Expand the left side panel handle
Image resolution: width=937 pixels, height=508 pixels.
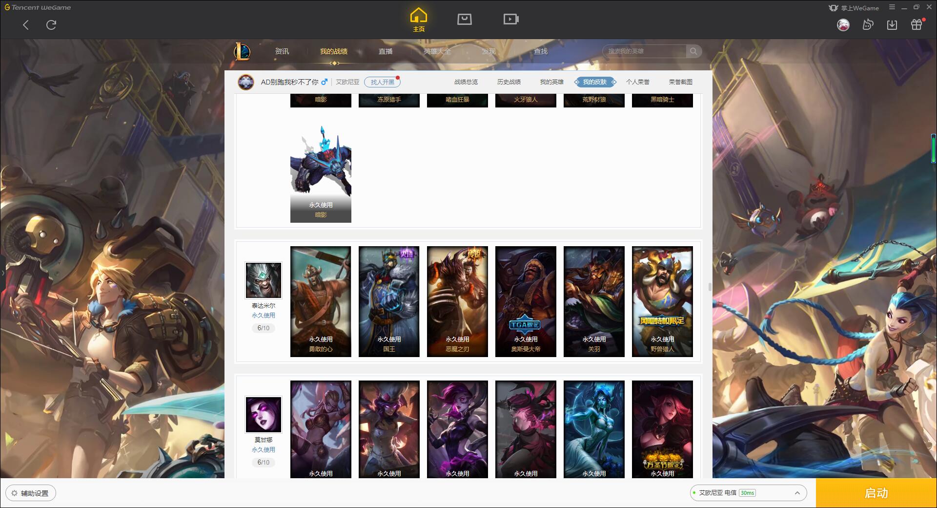coord(2,273)
